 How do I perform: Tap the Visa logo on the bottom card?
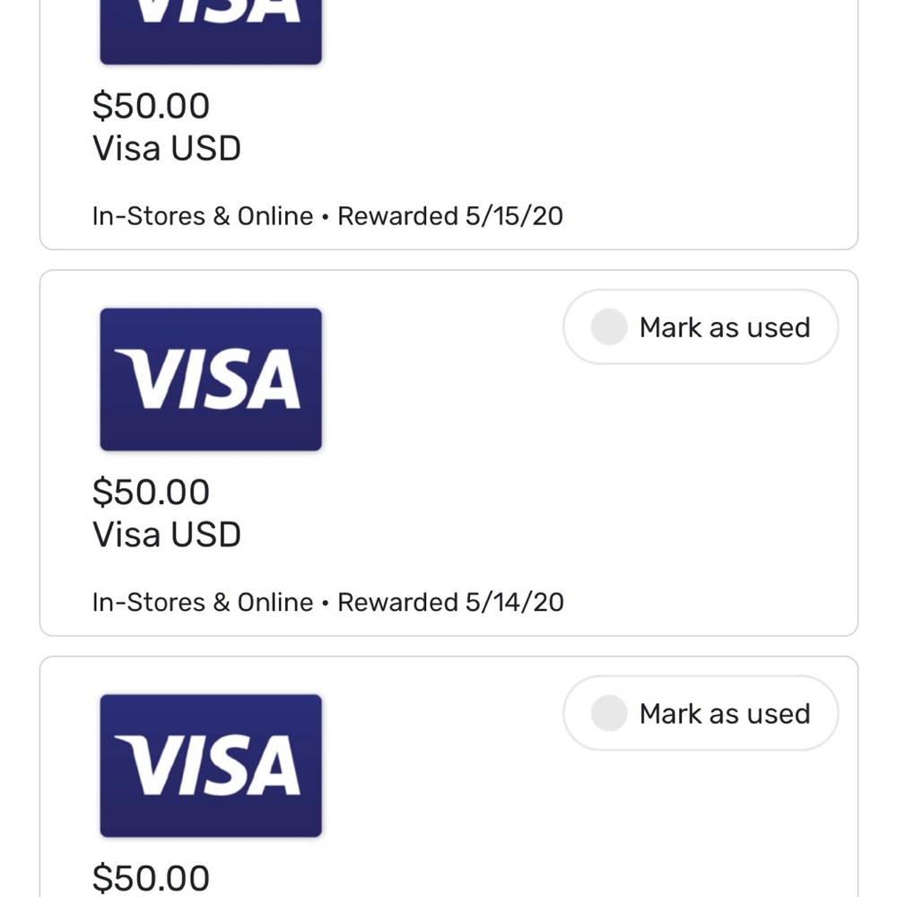tap(211, 765)
